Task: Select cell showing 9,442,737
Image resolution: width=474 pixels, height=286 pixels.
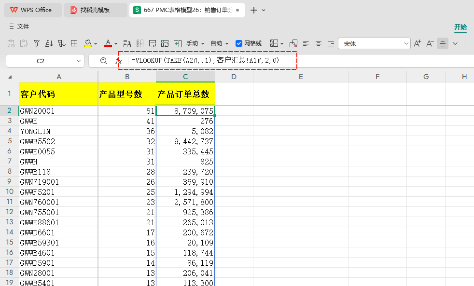Action: (x=185, y=141)
